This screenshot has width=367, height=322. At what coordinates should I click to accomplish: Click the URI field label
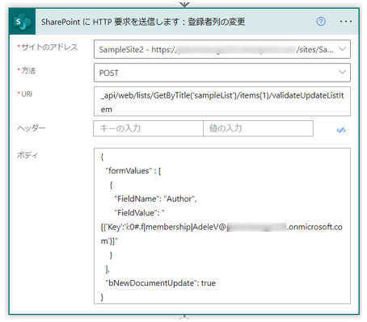point(27,94)
